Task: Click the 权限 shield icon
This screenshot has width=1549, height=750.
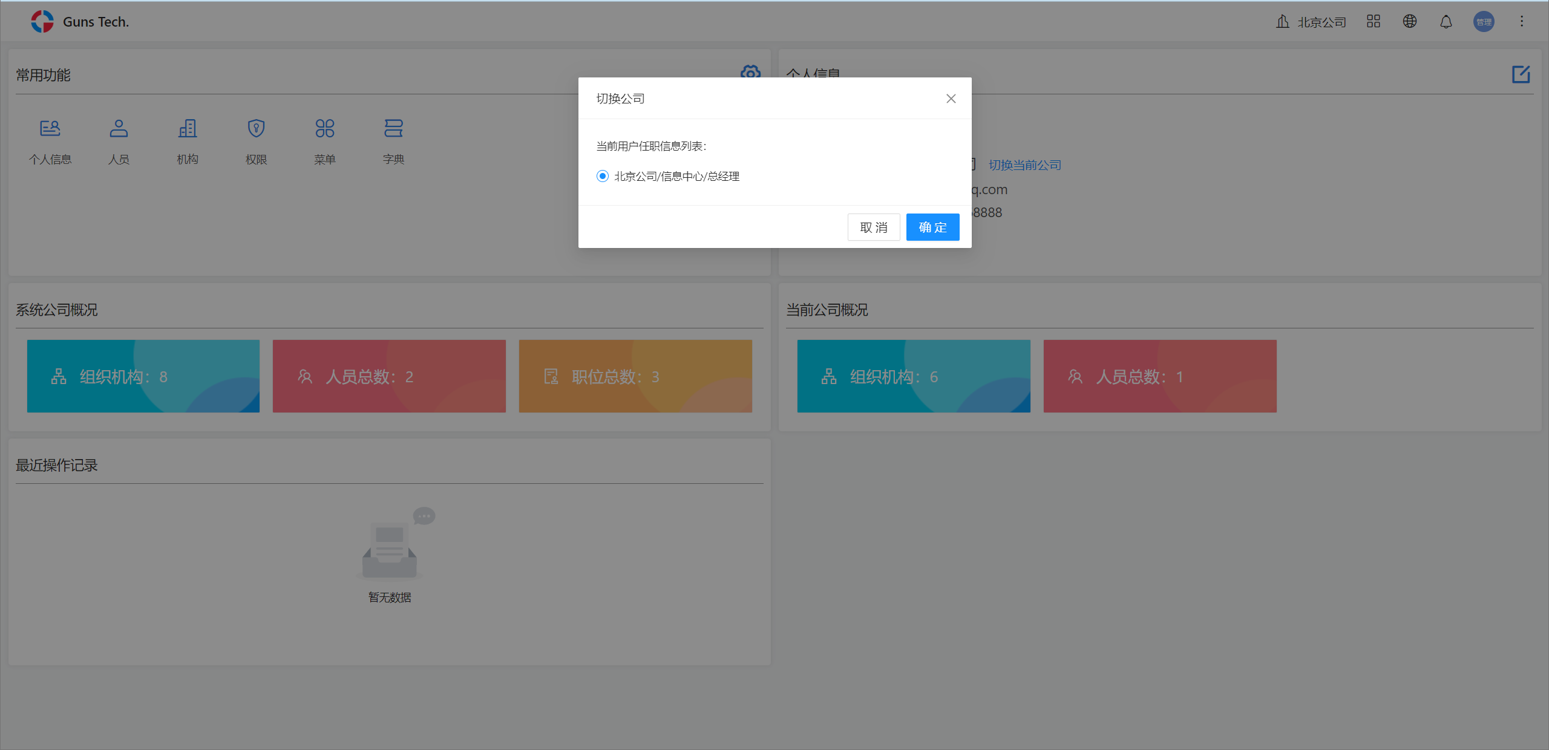Action: 256,129
